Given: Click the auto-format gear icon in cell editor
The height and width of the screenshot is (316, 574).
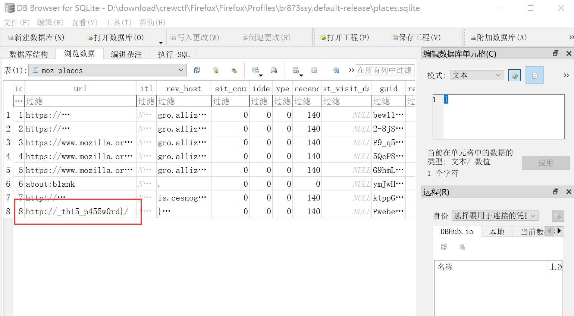Looking at the screenshot, I should (x=514, y=76).
